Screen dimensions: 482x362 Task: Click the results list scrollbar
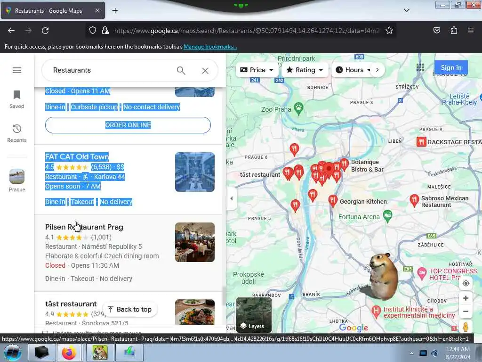(x=224, y=296)
